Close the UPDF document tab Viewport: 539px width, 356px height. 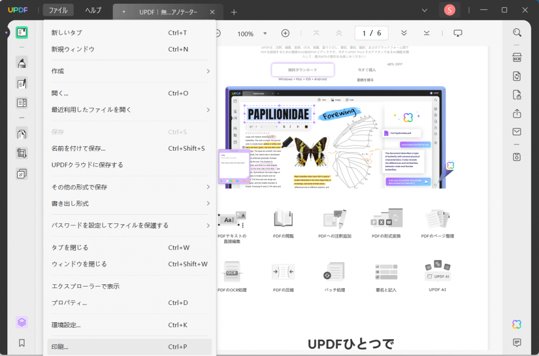pos(213,12)
